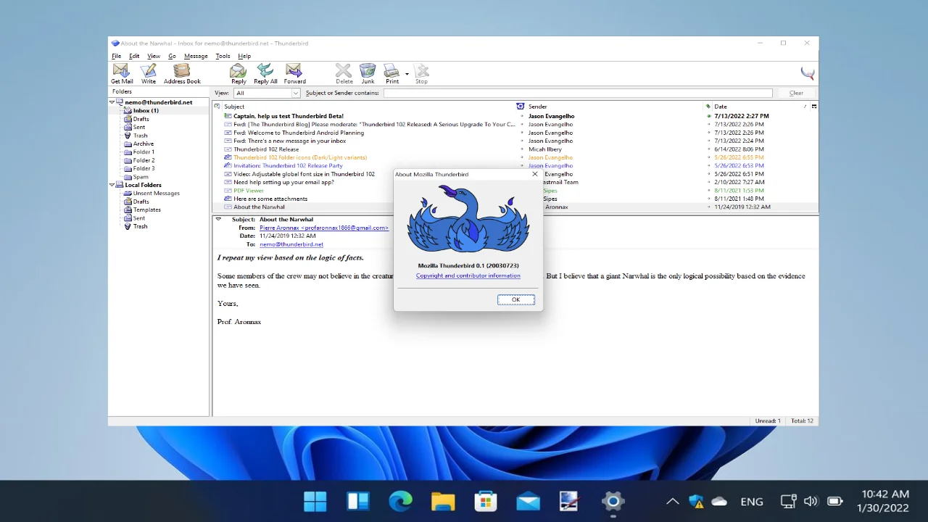Select 'Here are some attachments' message

pyautogui.click(x=270, y=199)
